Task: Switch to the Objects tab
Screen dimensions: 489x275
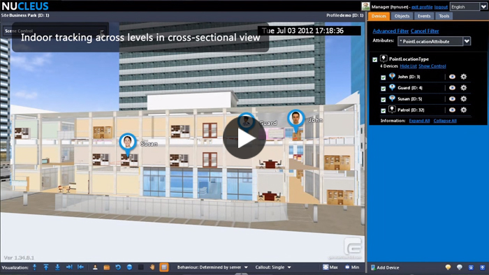Action: 402,16
